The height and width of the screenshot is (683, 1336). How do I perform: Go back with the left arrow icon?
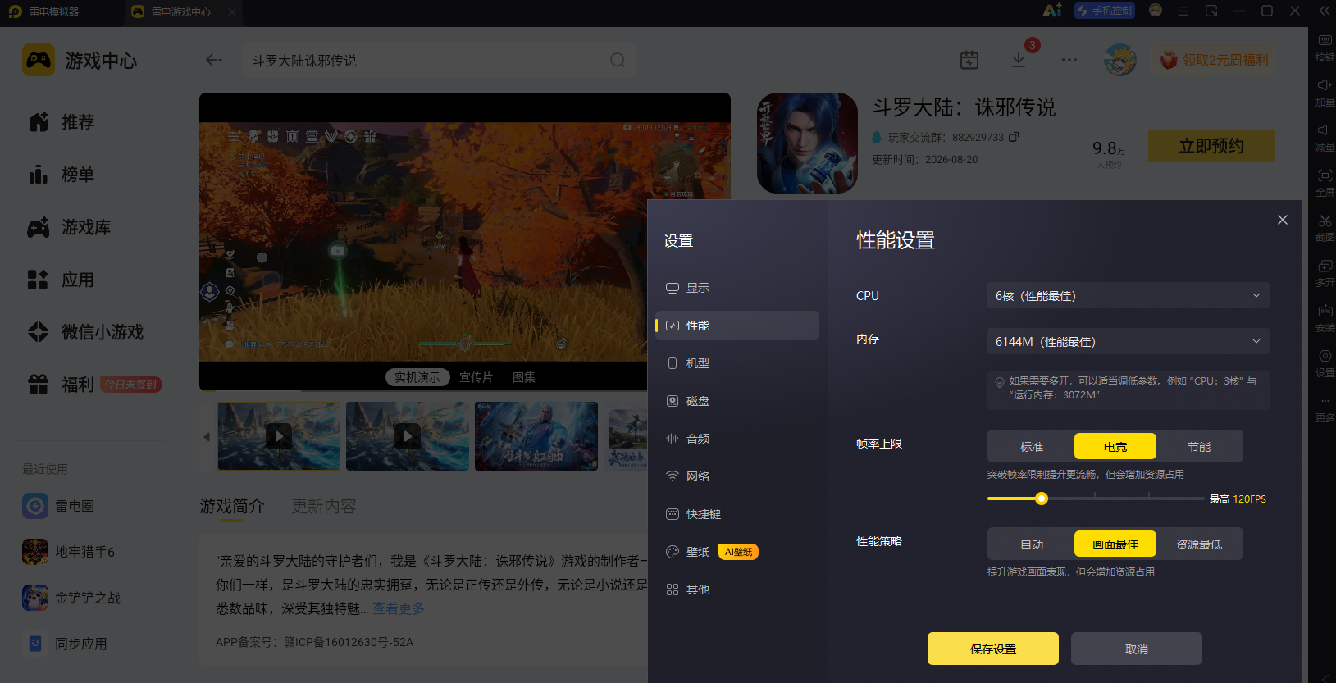(x=214, y=60)
